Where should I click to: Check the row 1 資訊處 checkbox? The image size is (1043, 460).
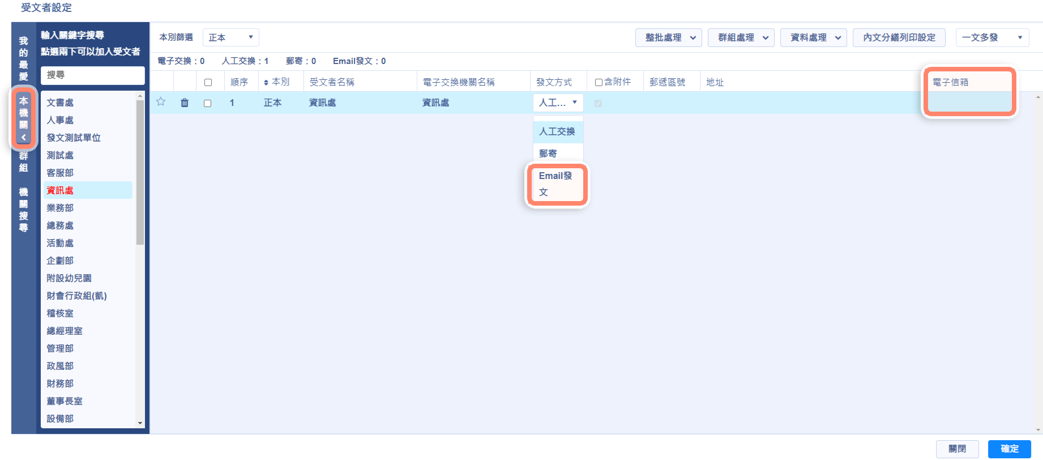(x=208, y=103)
